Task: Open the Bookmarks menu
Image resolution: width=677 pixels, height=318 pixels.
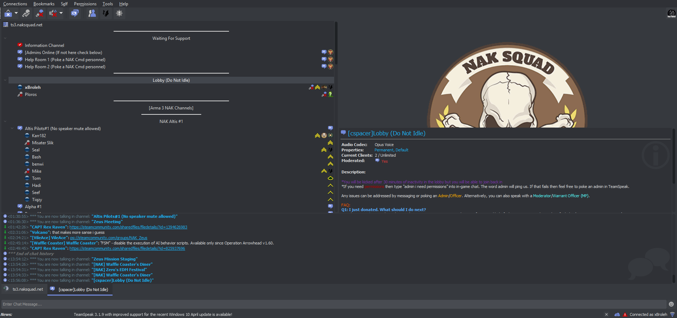Action: click(44, 4)
